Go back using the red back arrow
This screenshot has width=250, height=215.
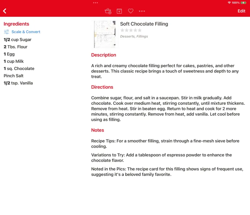click(5, 11)
